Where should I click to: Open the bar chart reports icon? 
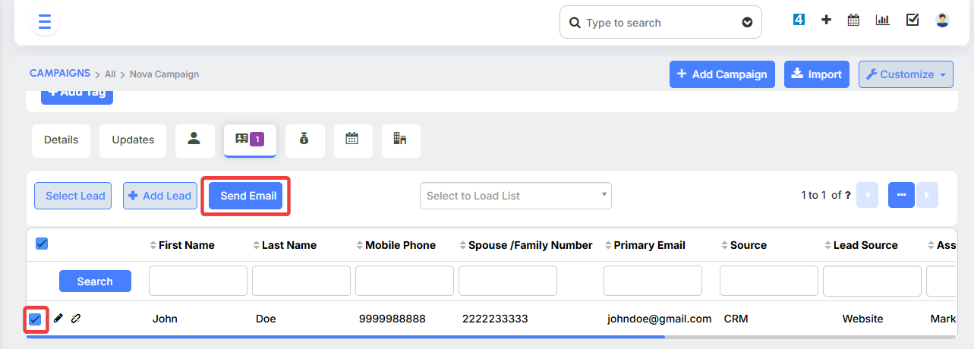click(x=882, y=20)
